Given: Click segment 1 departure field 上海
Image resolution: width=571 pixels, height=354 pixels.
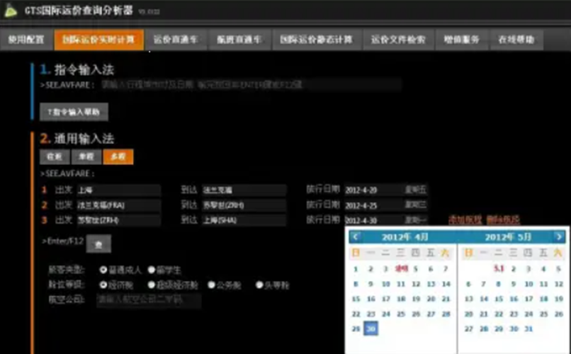Looking at the screenshot, I should click(119, 190).
